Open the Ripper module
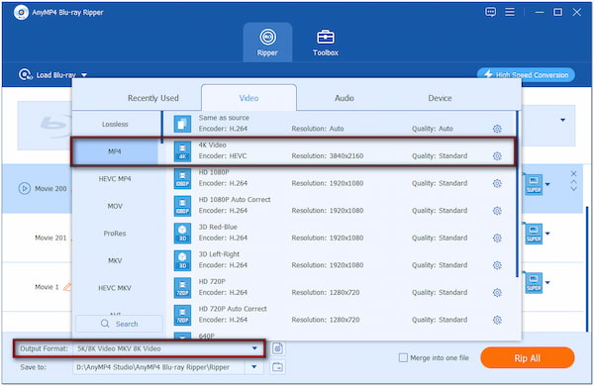The image size is (594, 386). click(x=267, y=43)
